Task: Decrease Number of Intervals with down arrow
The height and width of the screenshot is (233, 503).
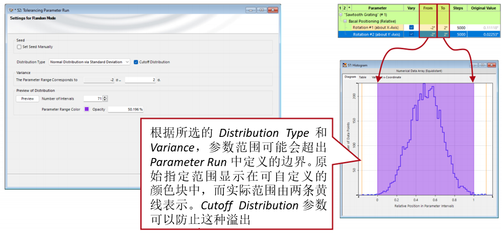Action: pyautogui.click(x=106, y=100)
